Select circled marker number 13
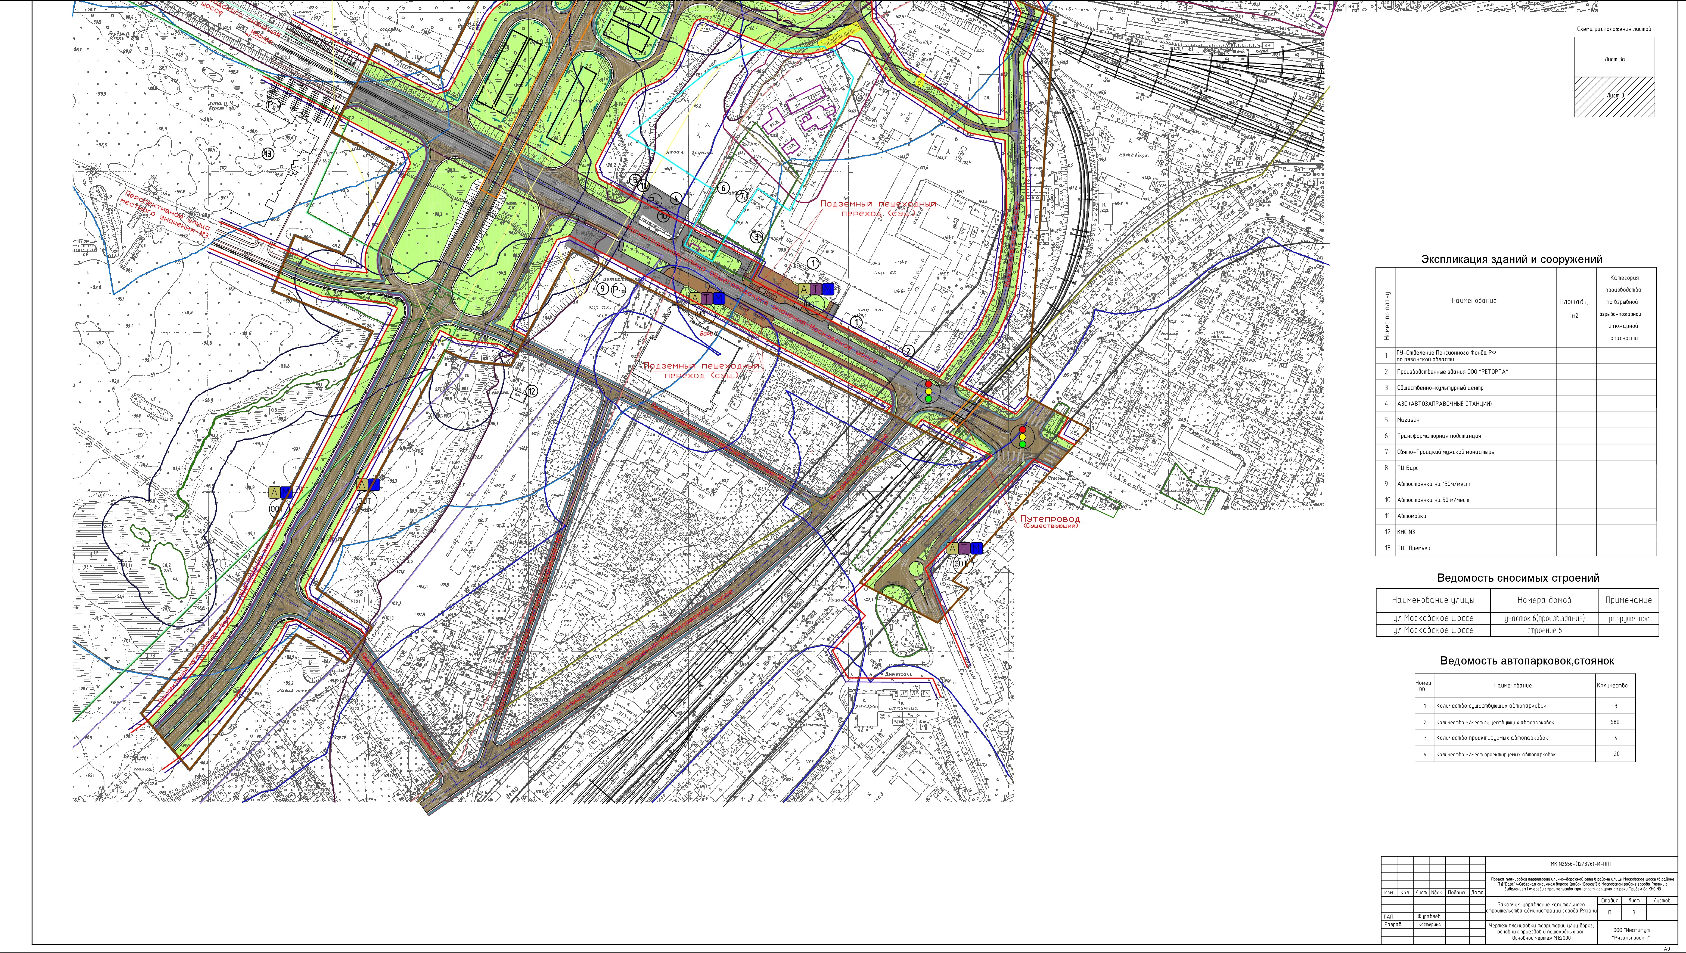The image size is (1686, 953). [268, 154]
